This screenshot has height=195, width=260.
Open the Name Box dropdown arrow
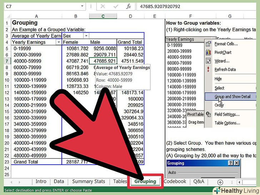point(82,6)
